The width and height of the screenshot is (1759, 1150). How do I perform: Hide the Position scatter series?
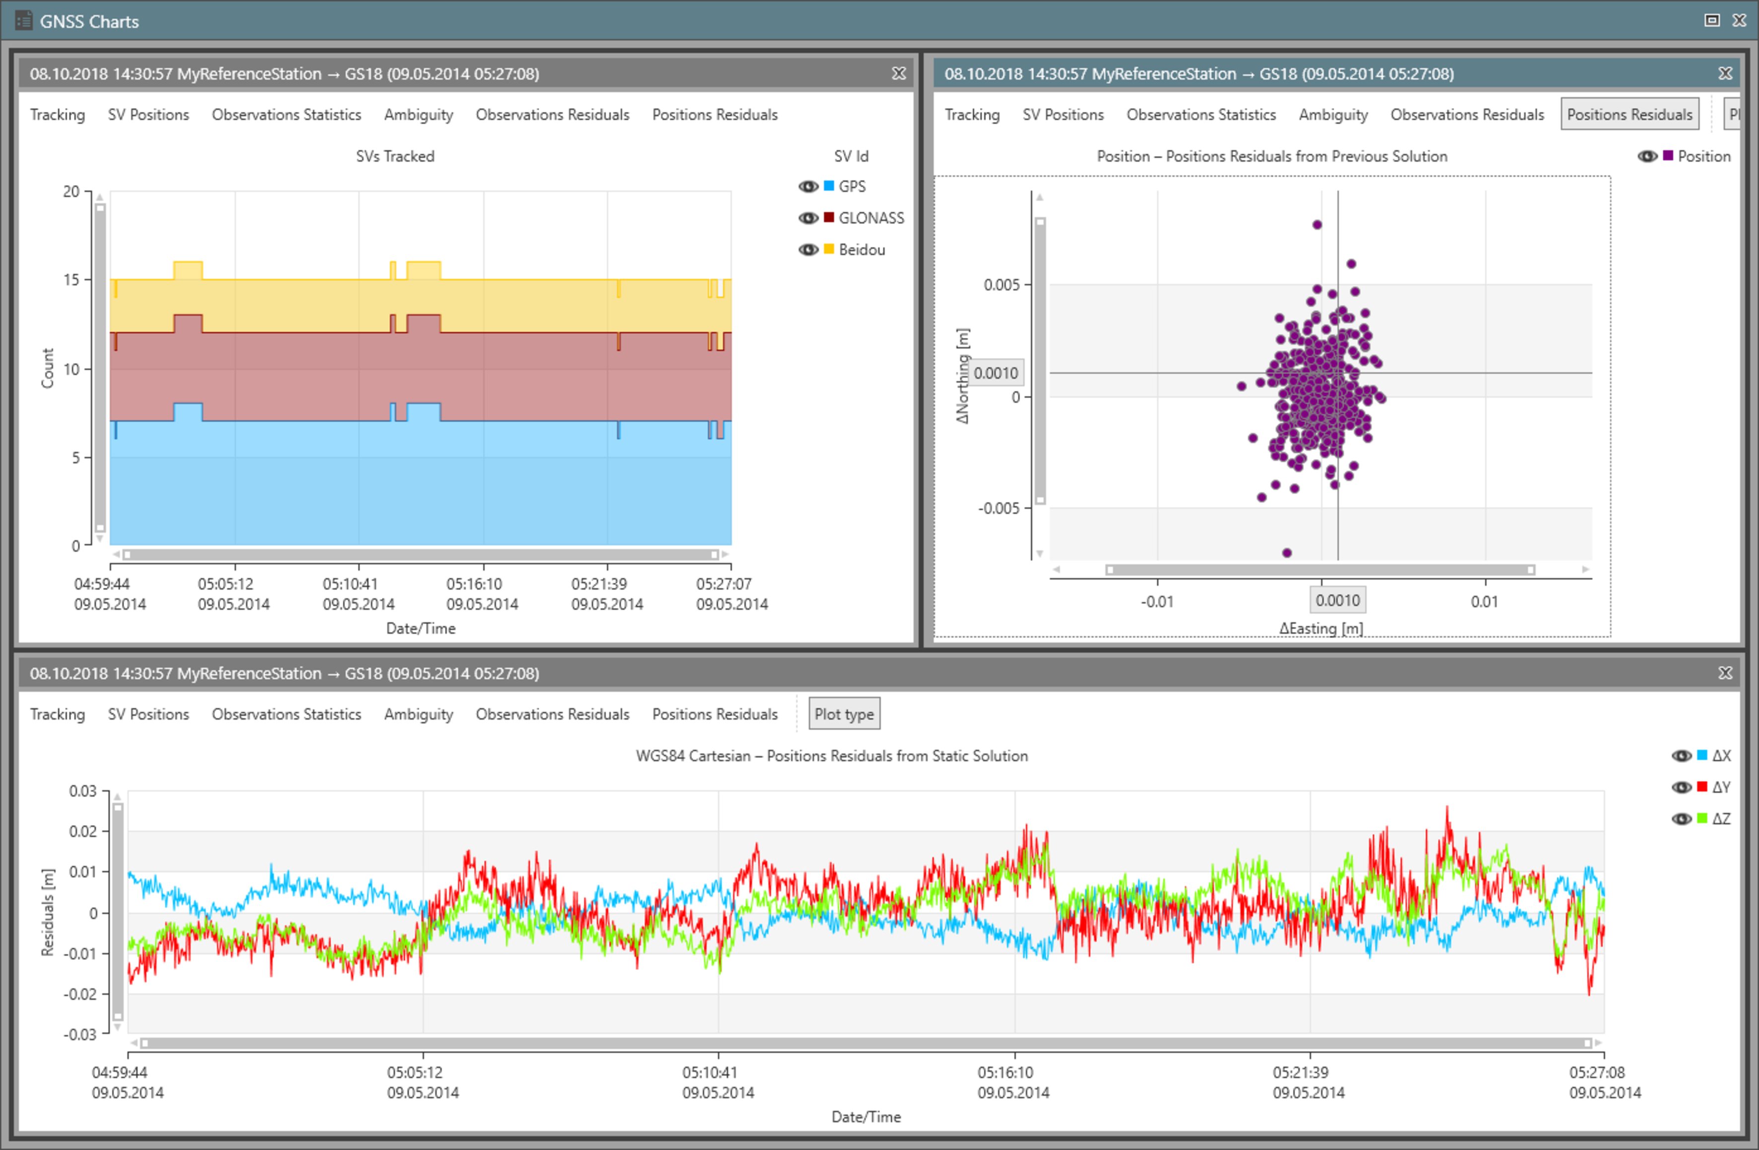click(1647, 156)
